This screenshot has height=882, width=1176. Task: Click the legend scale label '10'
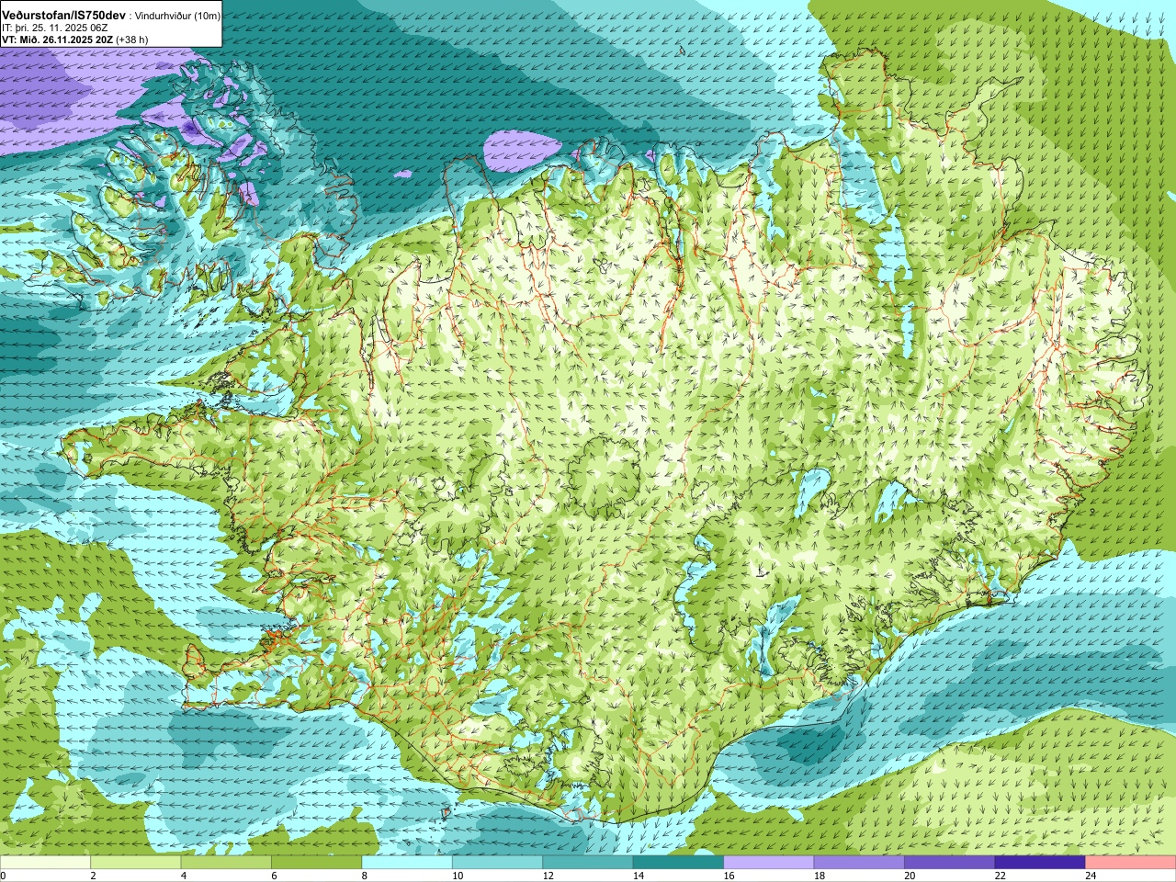[457, 876]
